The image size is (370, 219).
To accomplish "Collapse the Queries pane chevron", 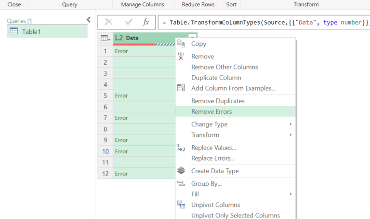I will point(89,20).
